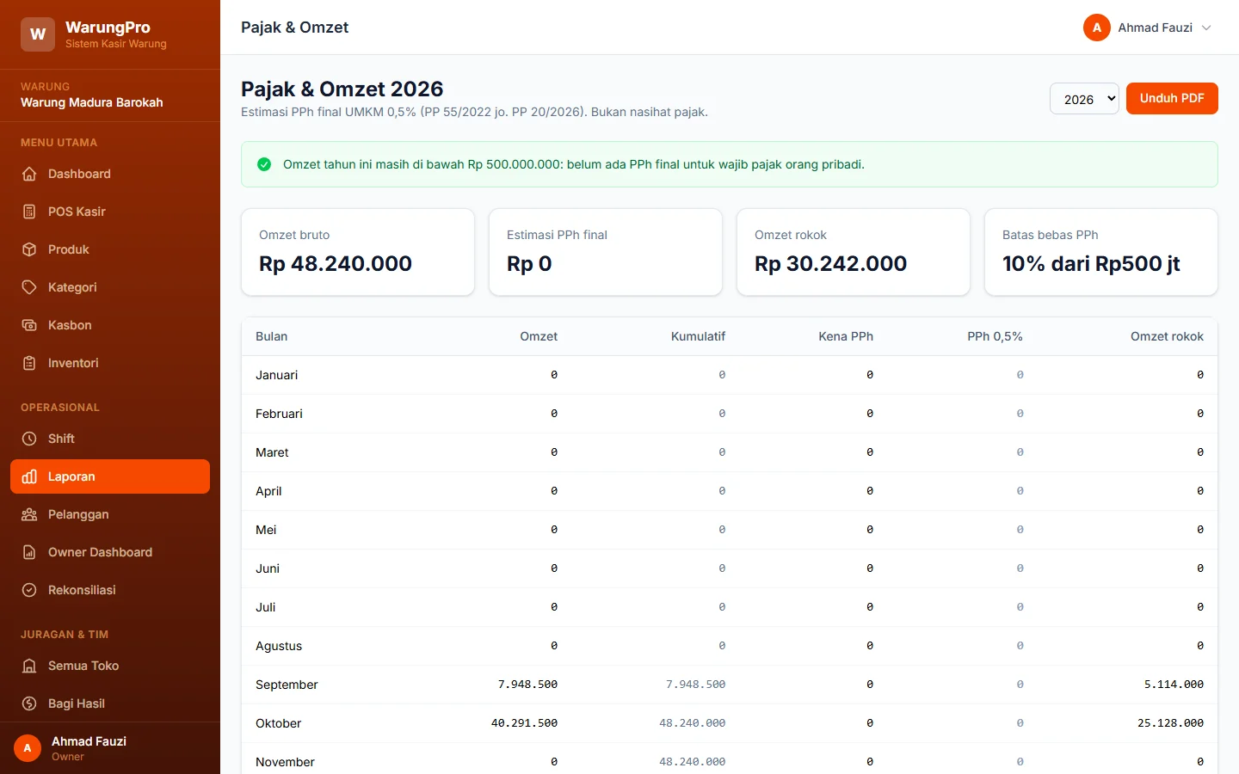
Task: Open the 2026 year selector
Action: point(1084,99)
